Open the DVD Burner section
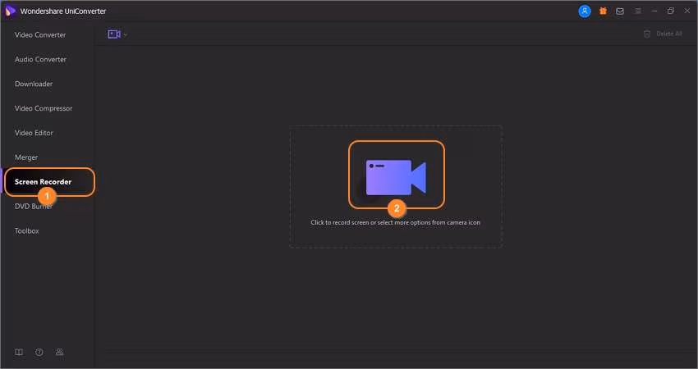The height and width of the screenshot is (369, 698). click(34, 207)
